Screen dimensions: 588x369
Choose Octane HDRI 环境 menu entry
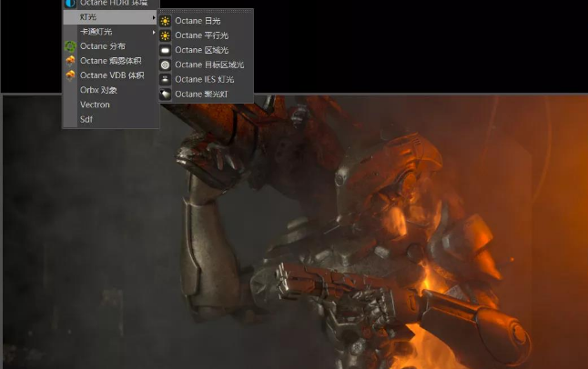(x=110, y=4)
